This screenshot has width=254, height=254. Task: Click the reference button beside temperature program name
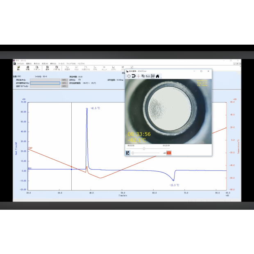[64, 86]
